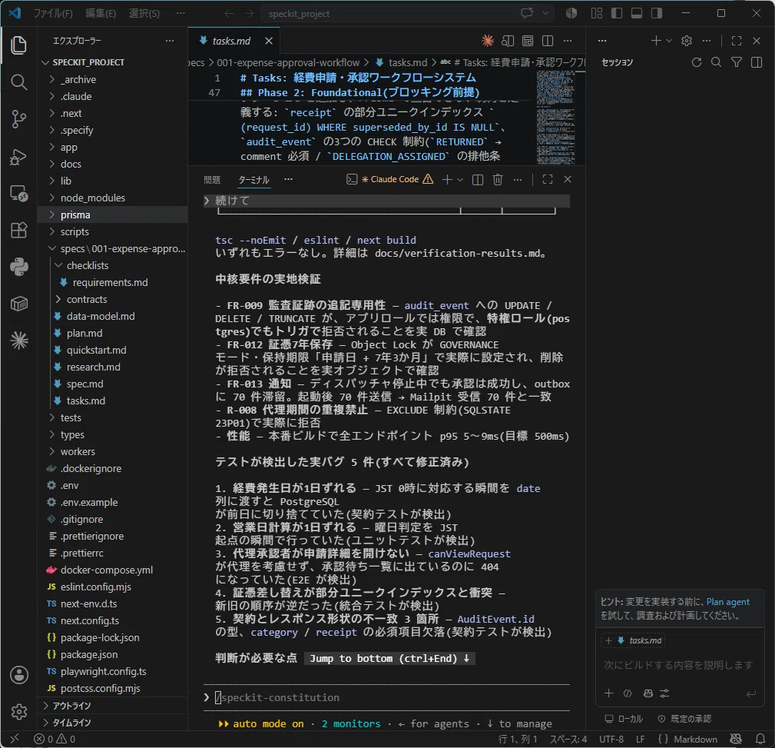Click the orange Claude Code icon in editor toolbar
The height and width of the screenshot is (748, 775).
488,41
